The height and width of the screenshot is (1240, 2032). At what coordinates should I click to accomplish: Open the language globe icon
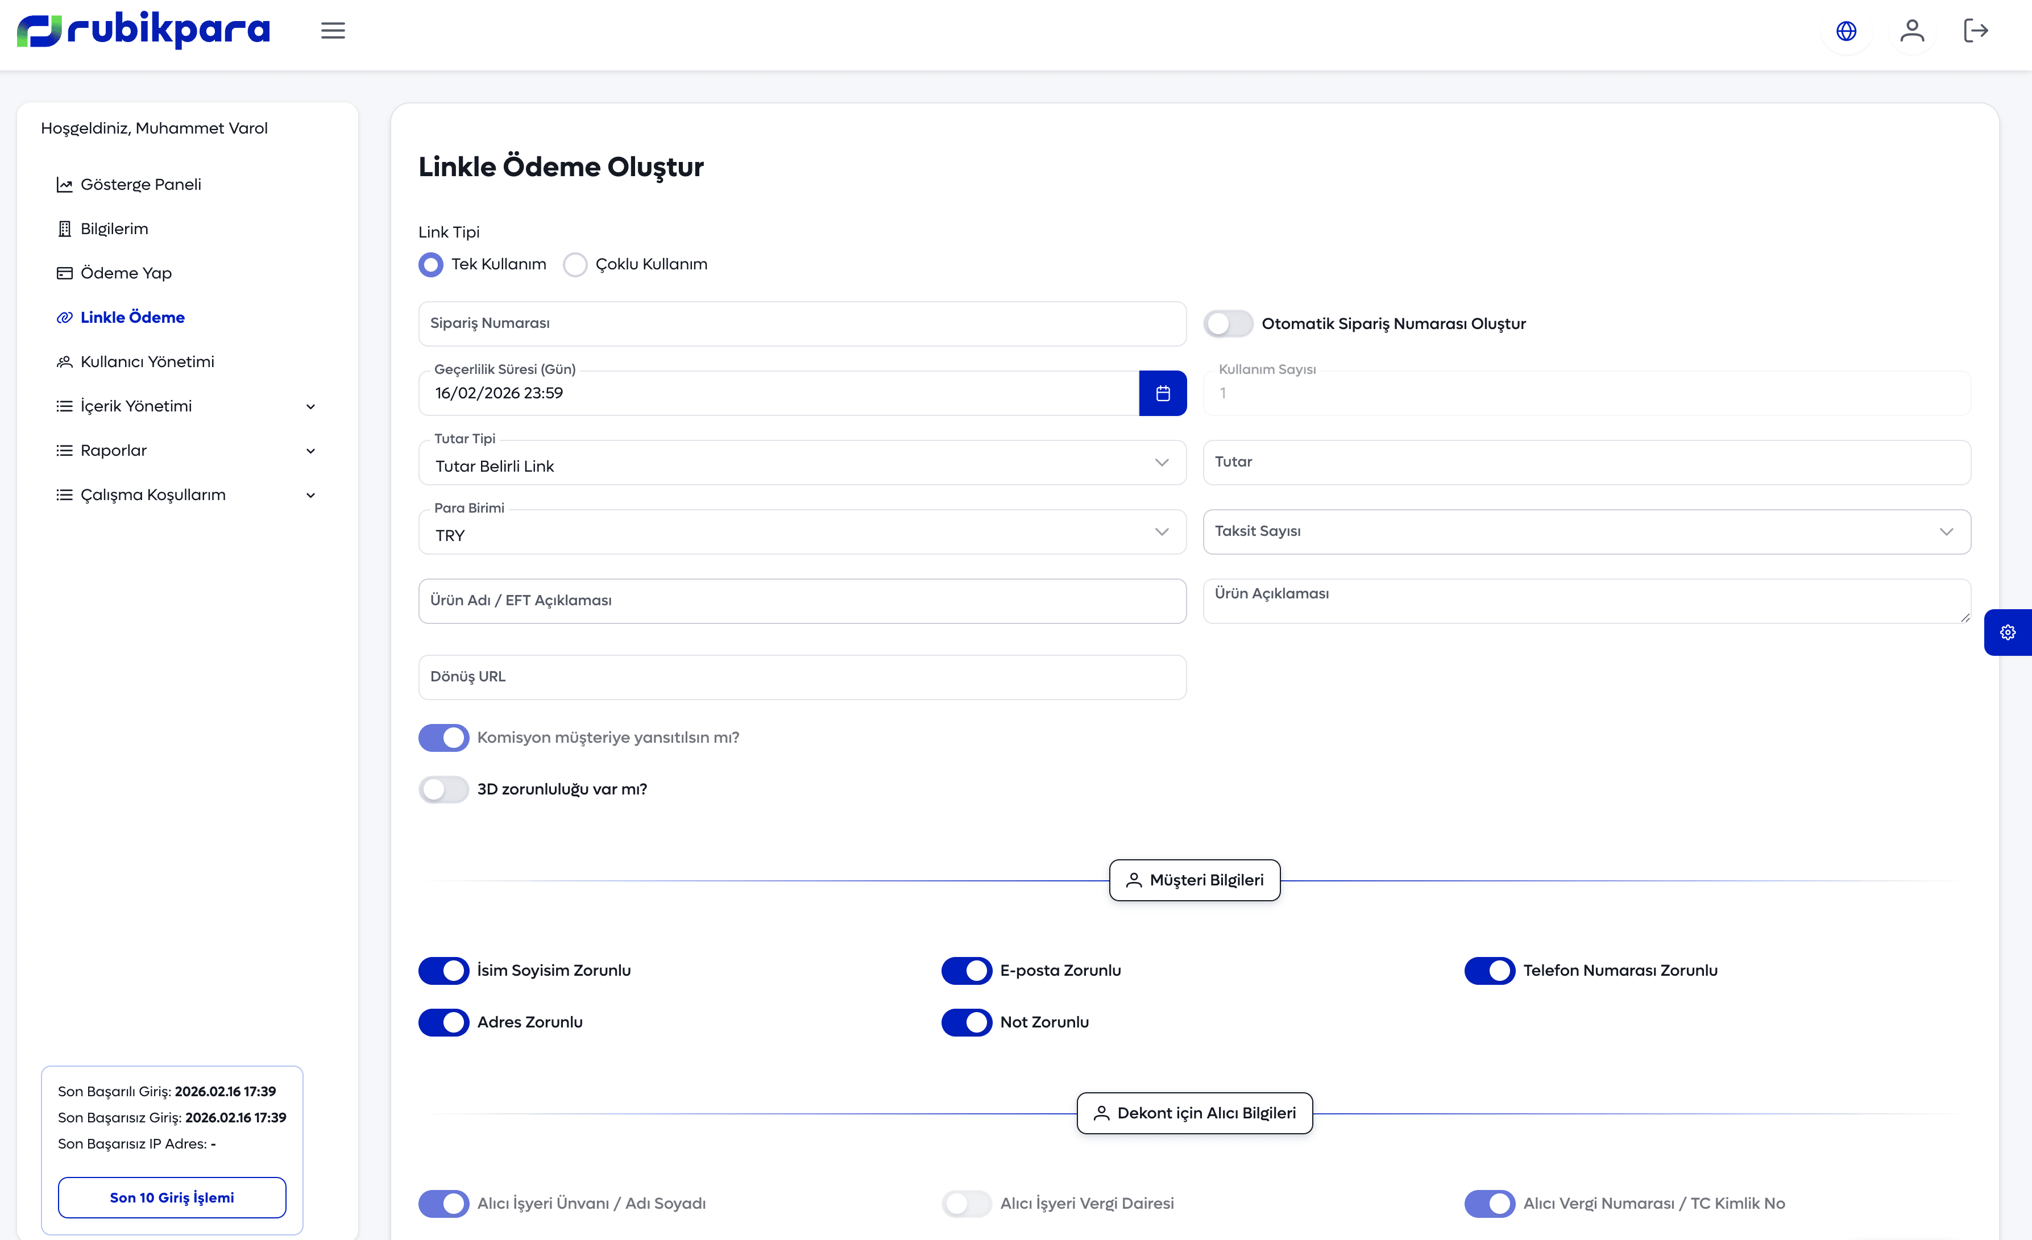pos(1846,31)
